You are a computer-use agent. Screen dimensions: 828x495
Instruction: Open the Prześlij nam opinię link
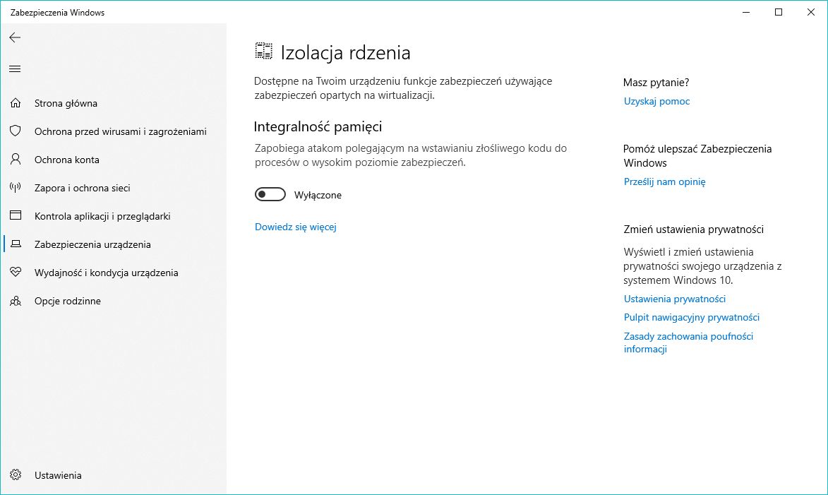pos(664,181)
